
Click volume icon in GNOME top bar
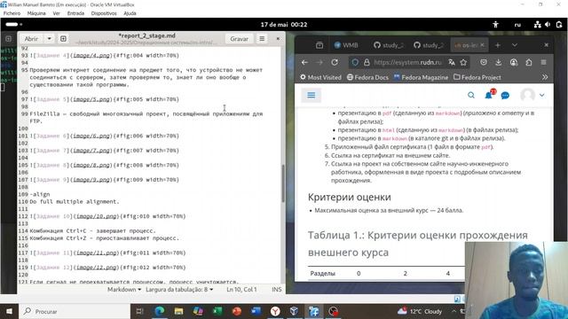click(548, 25)
